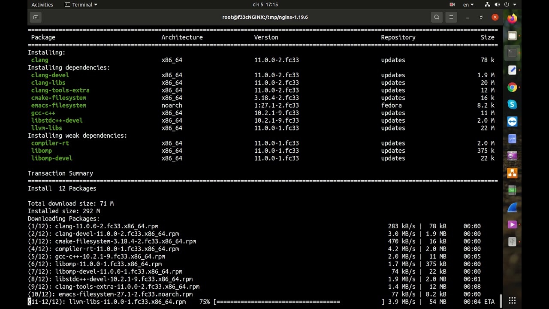Click the green 'libomp' package name
Viewport: 549px width, 309px height.
coord(42,151)
